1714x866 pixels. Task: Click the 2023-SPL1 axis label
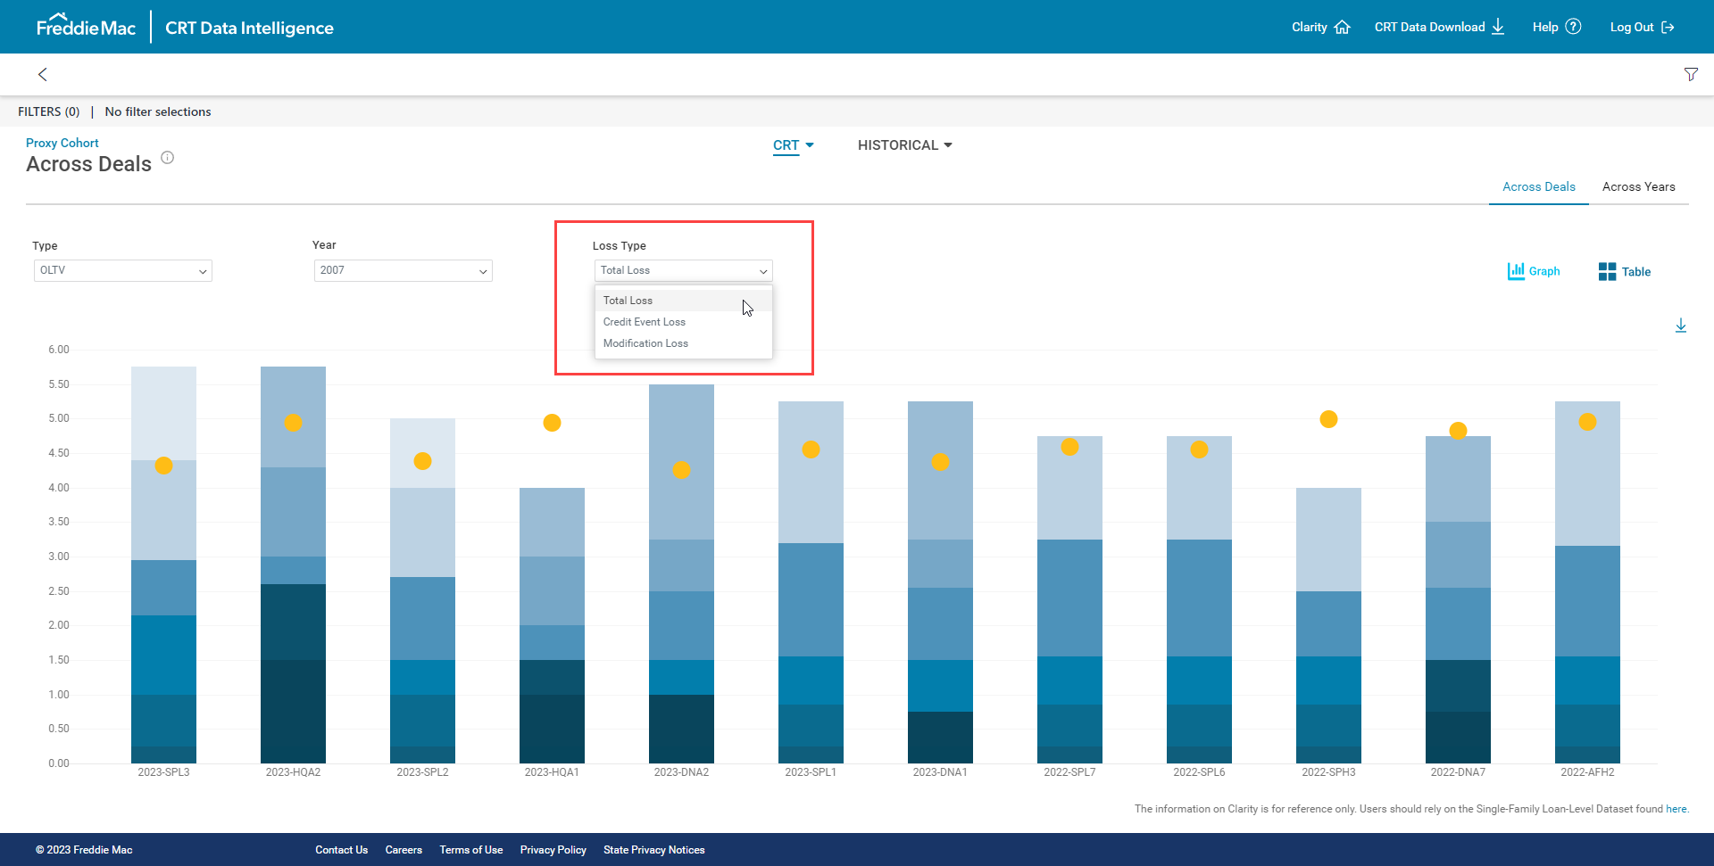tap(811, 772)
